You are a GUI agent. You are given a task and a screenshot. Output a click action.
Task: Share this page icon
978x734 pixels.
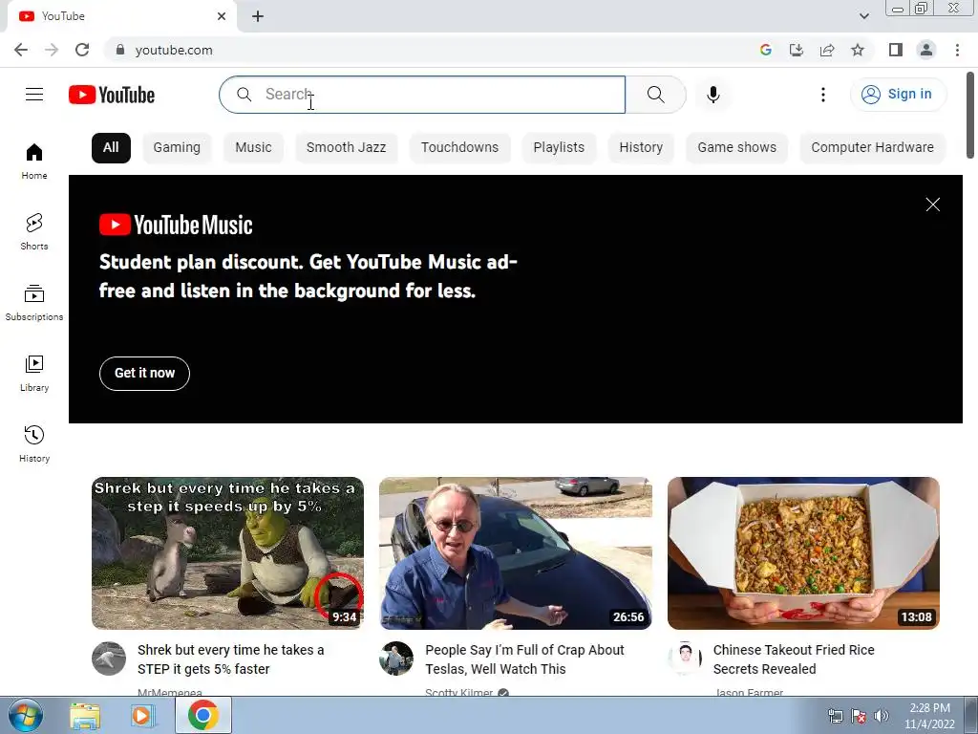point(827,50)
